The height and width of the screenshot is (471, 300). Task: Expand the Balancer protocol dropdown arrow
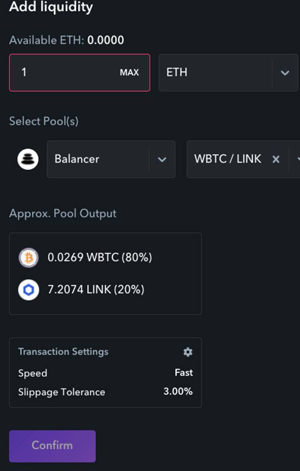point(162,159)
